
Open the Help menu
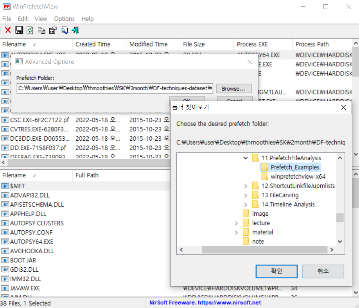tap(88, 19)
